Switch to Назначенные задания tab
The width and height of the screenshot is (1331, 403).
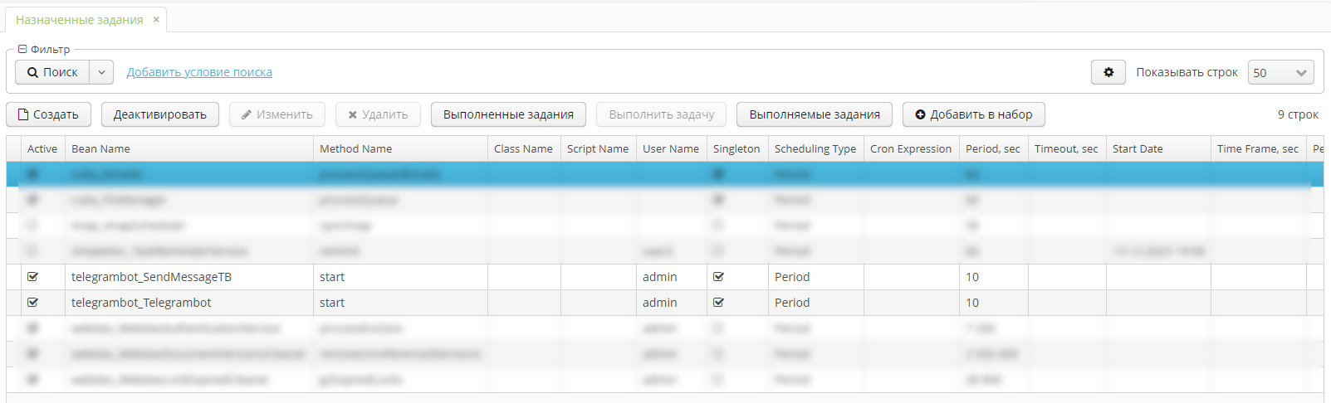(79, 19)
